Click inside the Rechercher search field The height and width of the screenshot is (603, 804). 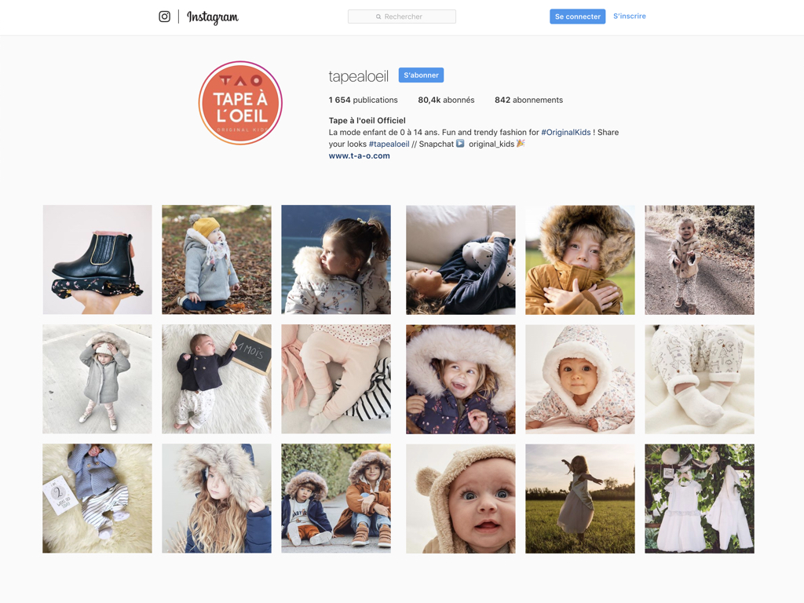click(402, 16)
